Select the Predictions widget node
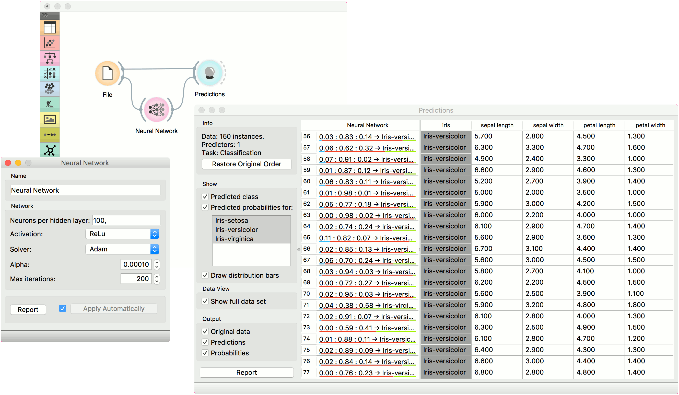 [210, 73]
